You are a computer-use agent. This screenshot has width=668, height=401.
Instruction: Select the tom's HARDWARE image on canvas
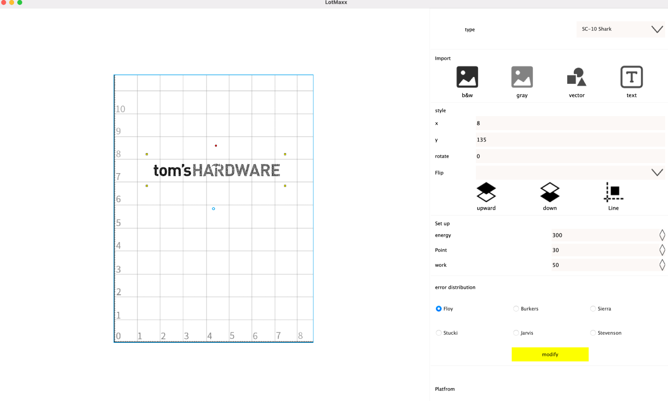[x=217, y=170]
